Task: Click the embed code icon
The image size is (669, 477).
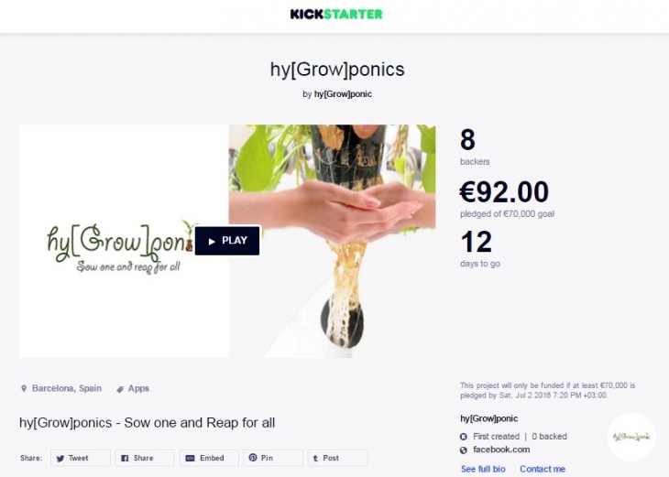Action: [x=190, y=459]
